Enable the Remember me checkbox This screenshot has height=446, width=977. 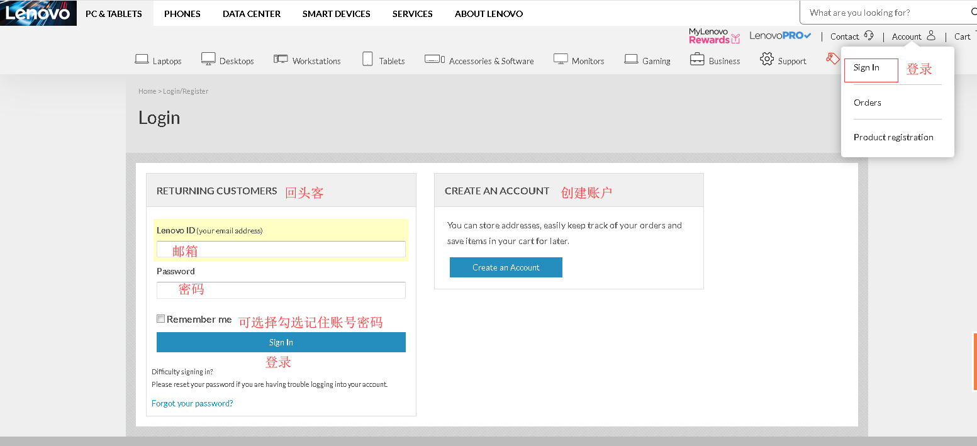[x=161, y=319]
